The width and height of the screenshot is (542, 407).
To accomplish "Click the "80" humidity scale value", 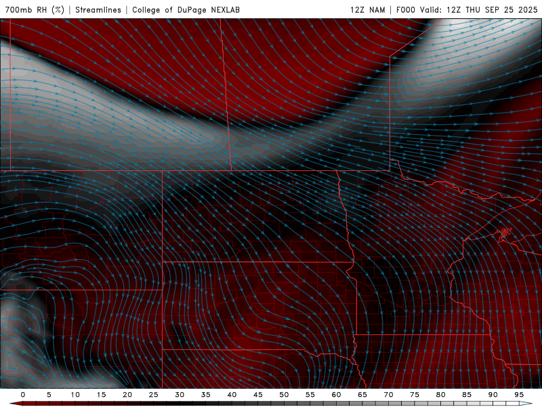I will click(440, 395).
